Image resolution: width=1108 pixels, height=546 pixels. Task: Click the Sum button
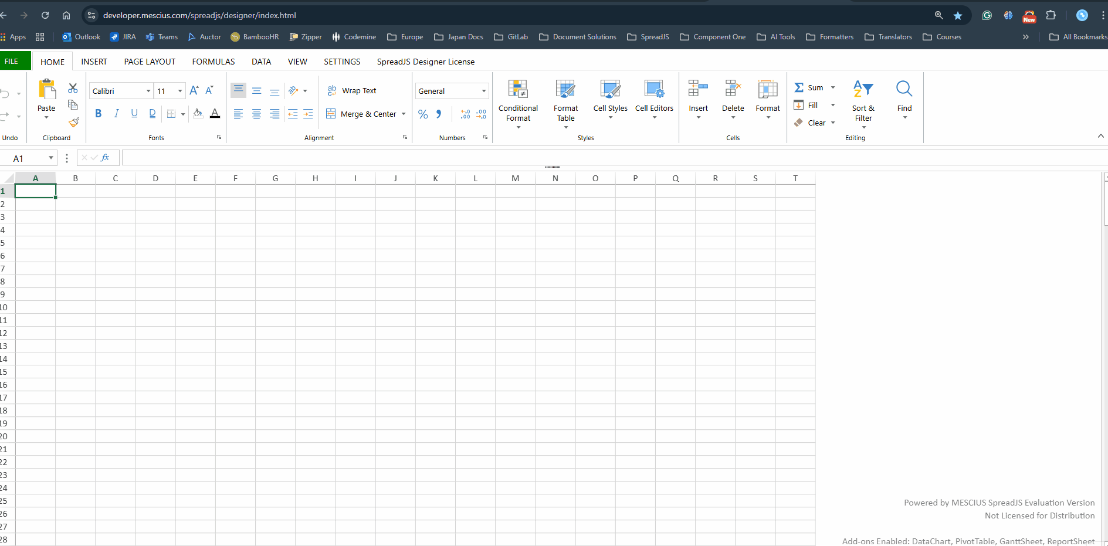809,88
